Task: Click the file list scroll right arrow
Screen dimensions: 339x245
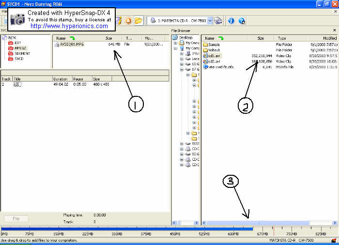Action: [x=335, y=223]
